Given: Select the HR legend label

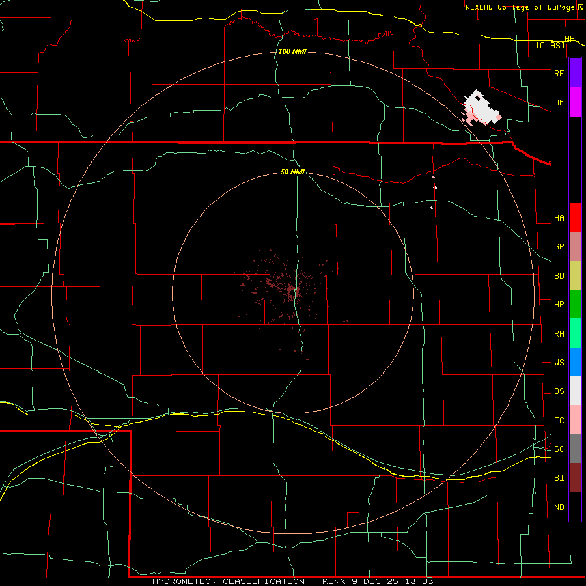Looking at the screenshot, I should pos(559,305).
